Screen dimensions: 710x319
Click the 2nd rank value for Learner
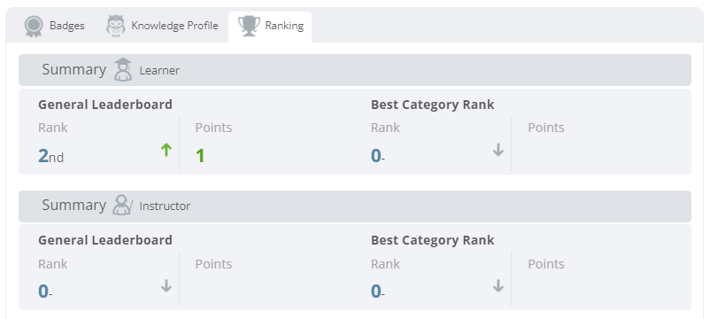click(50, 156)
